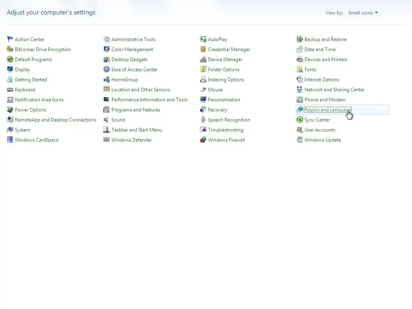Open the Credential Manager icon
412x309 pixels.
click(203, 49)
